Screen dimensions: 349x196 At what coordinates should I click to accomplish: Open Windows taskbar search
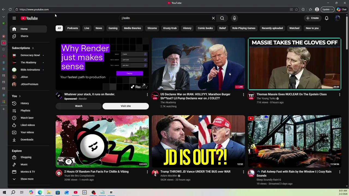pos(13,192)
